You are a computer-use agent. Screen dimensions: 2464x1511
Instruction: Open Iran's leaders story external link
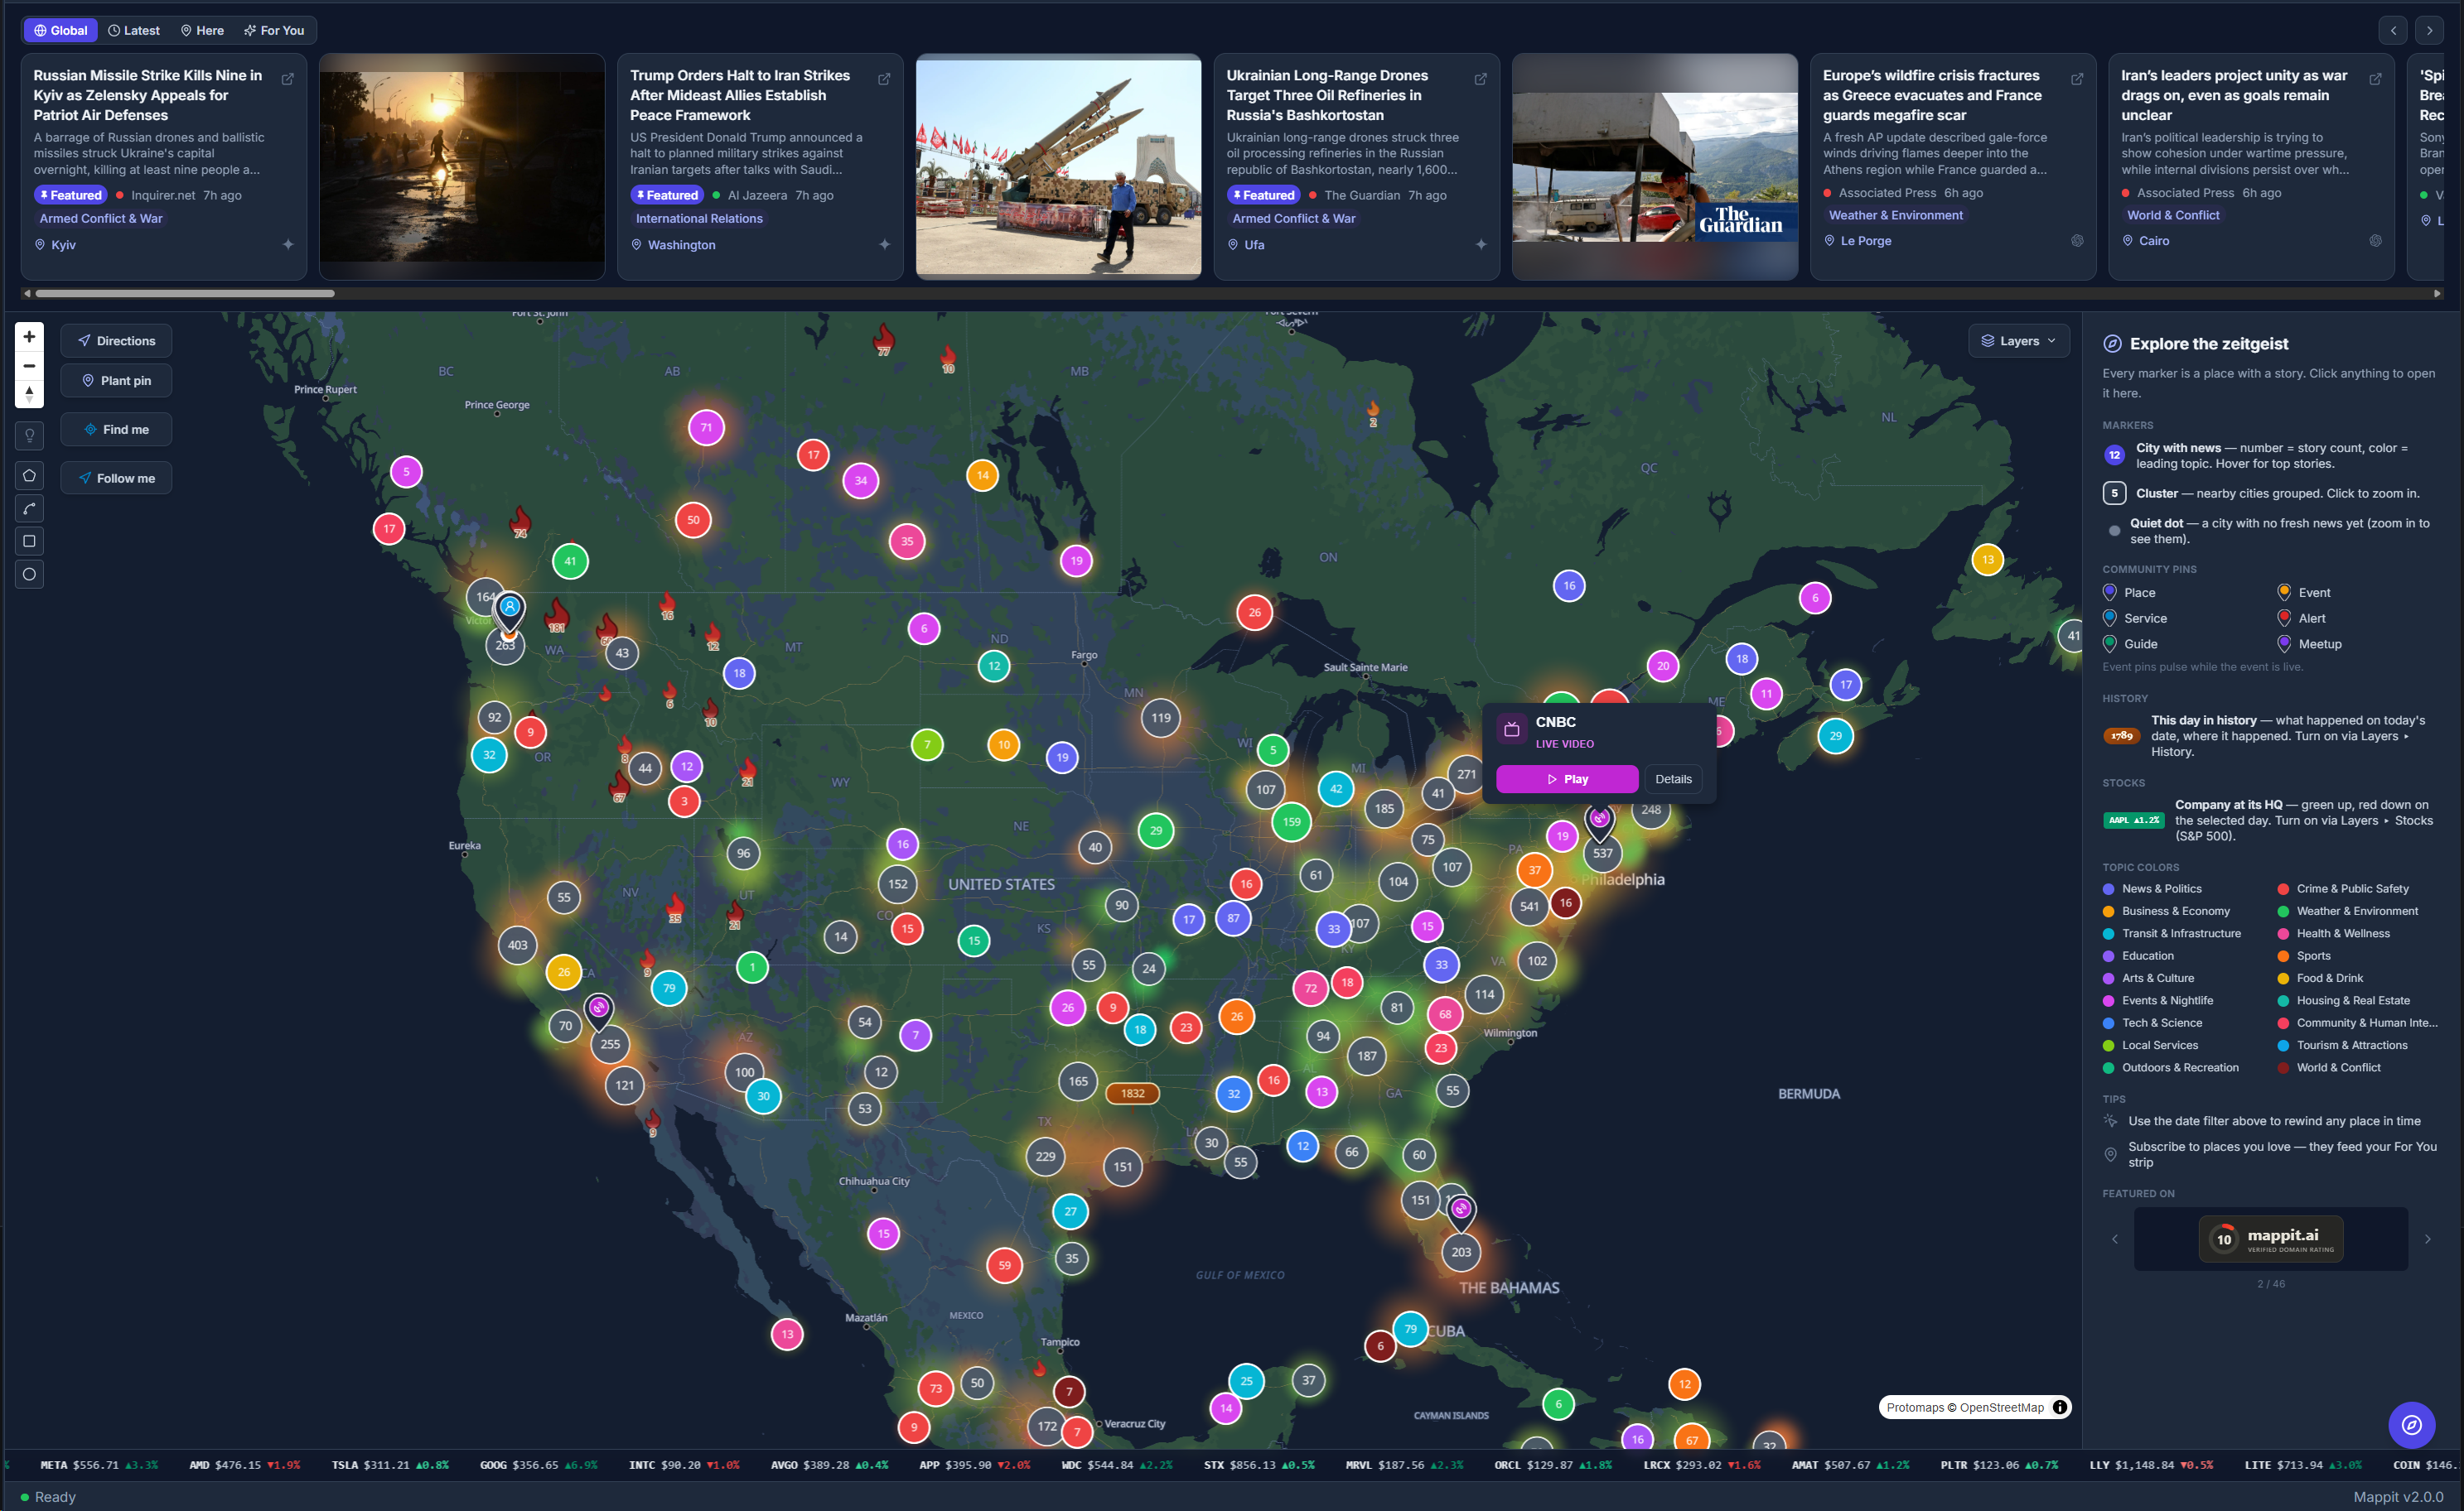[x=2375, y=79]
